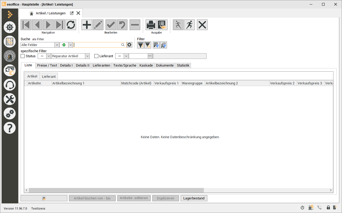Refresh the data with circular arrows icon
Image resolution: width=342 pixels, height=213 pixels.
click(x=71, y=25)
